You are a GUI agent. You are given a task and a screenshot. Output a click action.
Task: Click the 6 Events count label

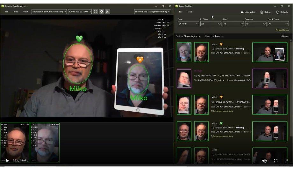coord(285,36)
